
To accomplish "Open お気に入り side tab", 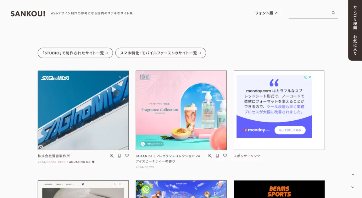I will click(355, 45).
